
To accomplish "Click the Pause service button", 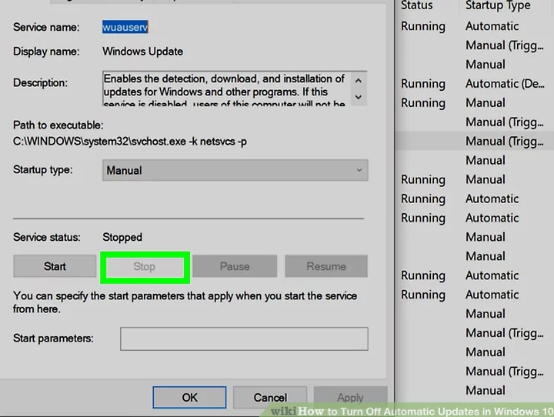I will (234, 266).
